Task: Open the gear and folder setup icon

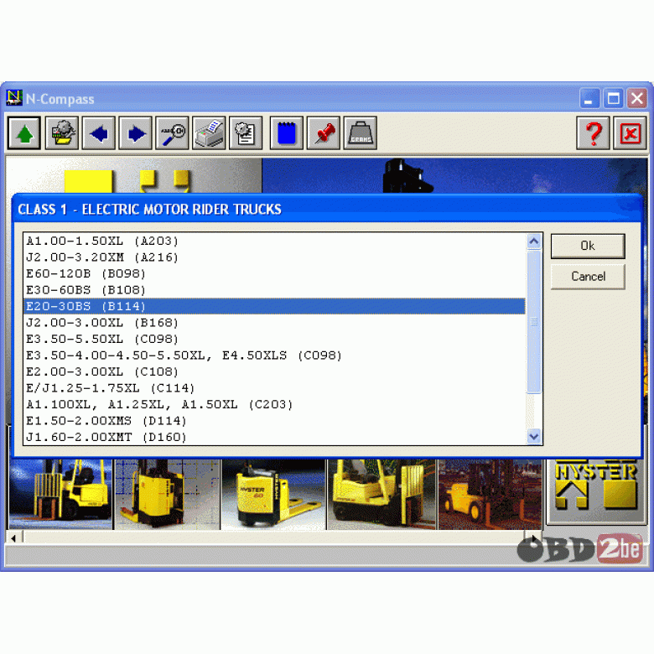Action: 62,133
